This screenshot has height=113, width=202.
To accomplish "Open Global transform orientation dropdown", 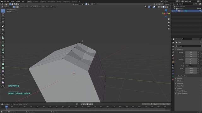I will tap(77, 4).
